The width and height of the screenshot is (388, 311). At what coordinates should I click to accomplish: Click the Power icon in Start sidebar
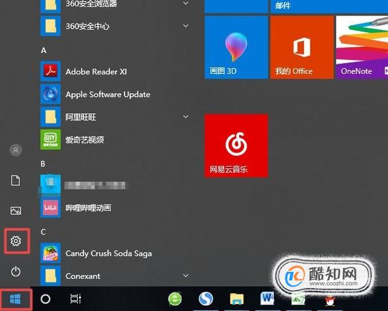[x=16, y=271]
